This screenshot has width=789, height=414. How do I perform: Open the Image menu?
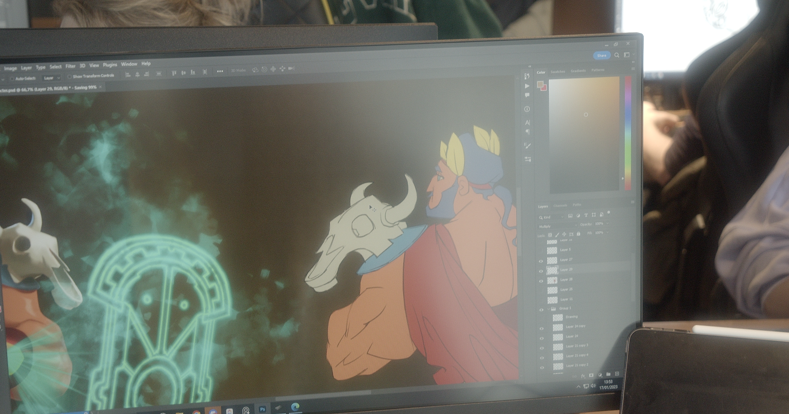[x=11, y=68]
